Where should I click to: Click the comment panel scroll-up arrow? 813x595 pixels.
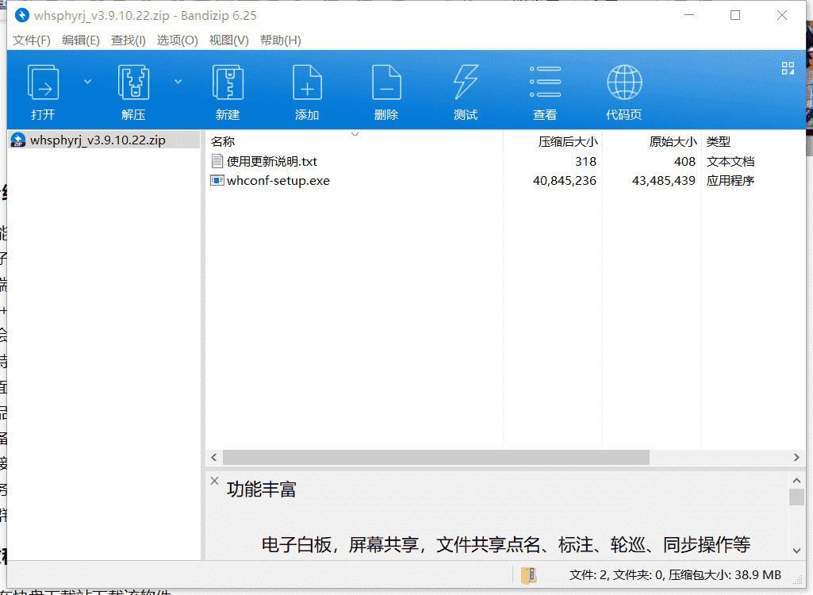coord(797,480)
